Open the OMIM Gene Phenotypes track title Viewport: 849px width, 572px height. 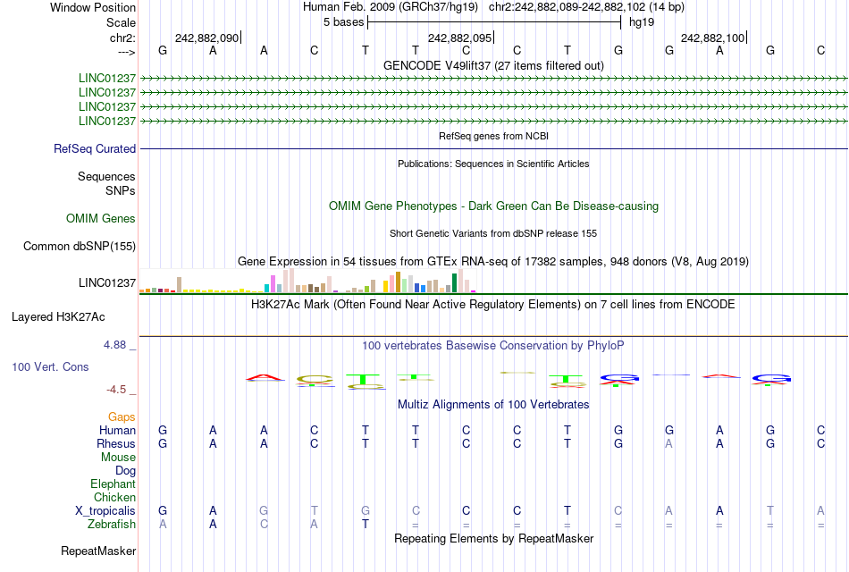(493, 206)
